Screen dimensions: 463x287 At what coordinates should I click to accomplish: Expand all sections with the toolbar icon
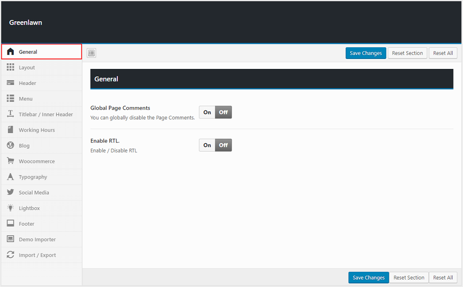(x=92, y=53)
